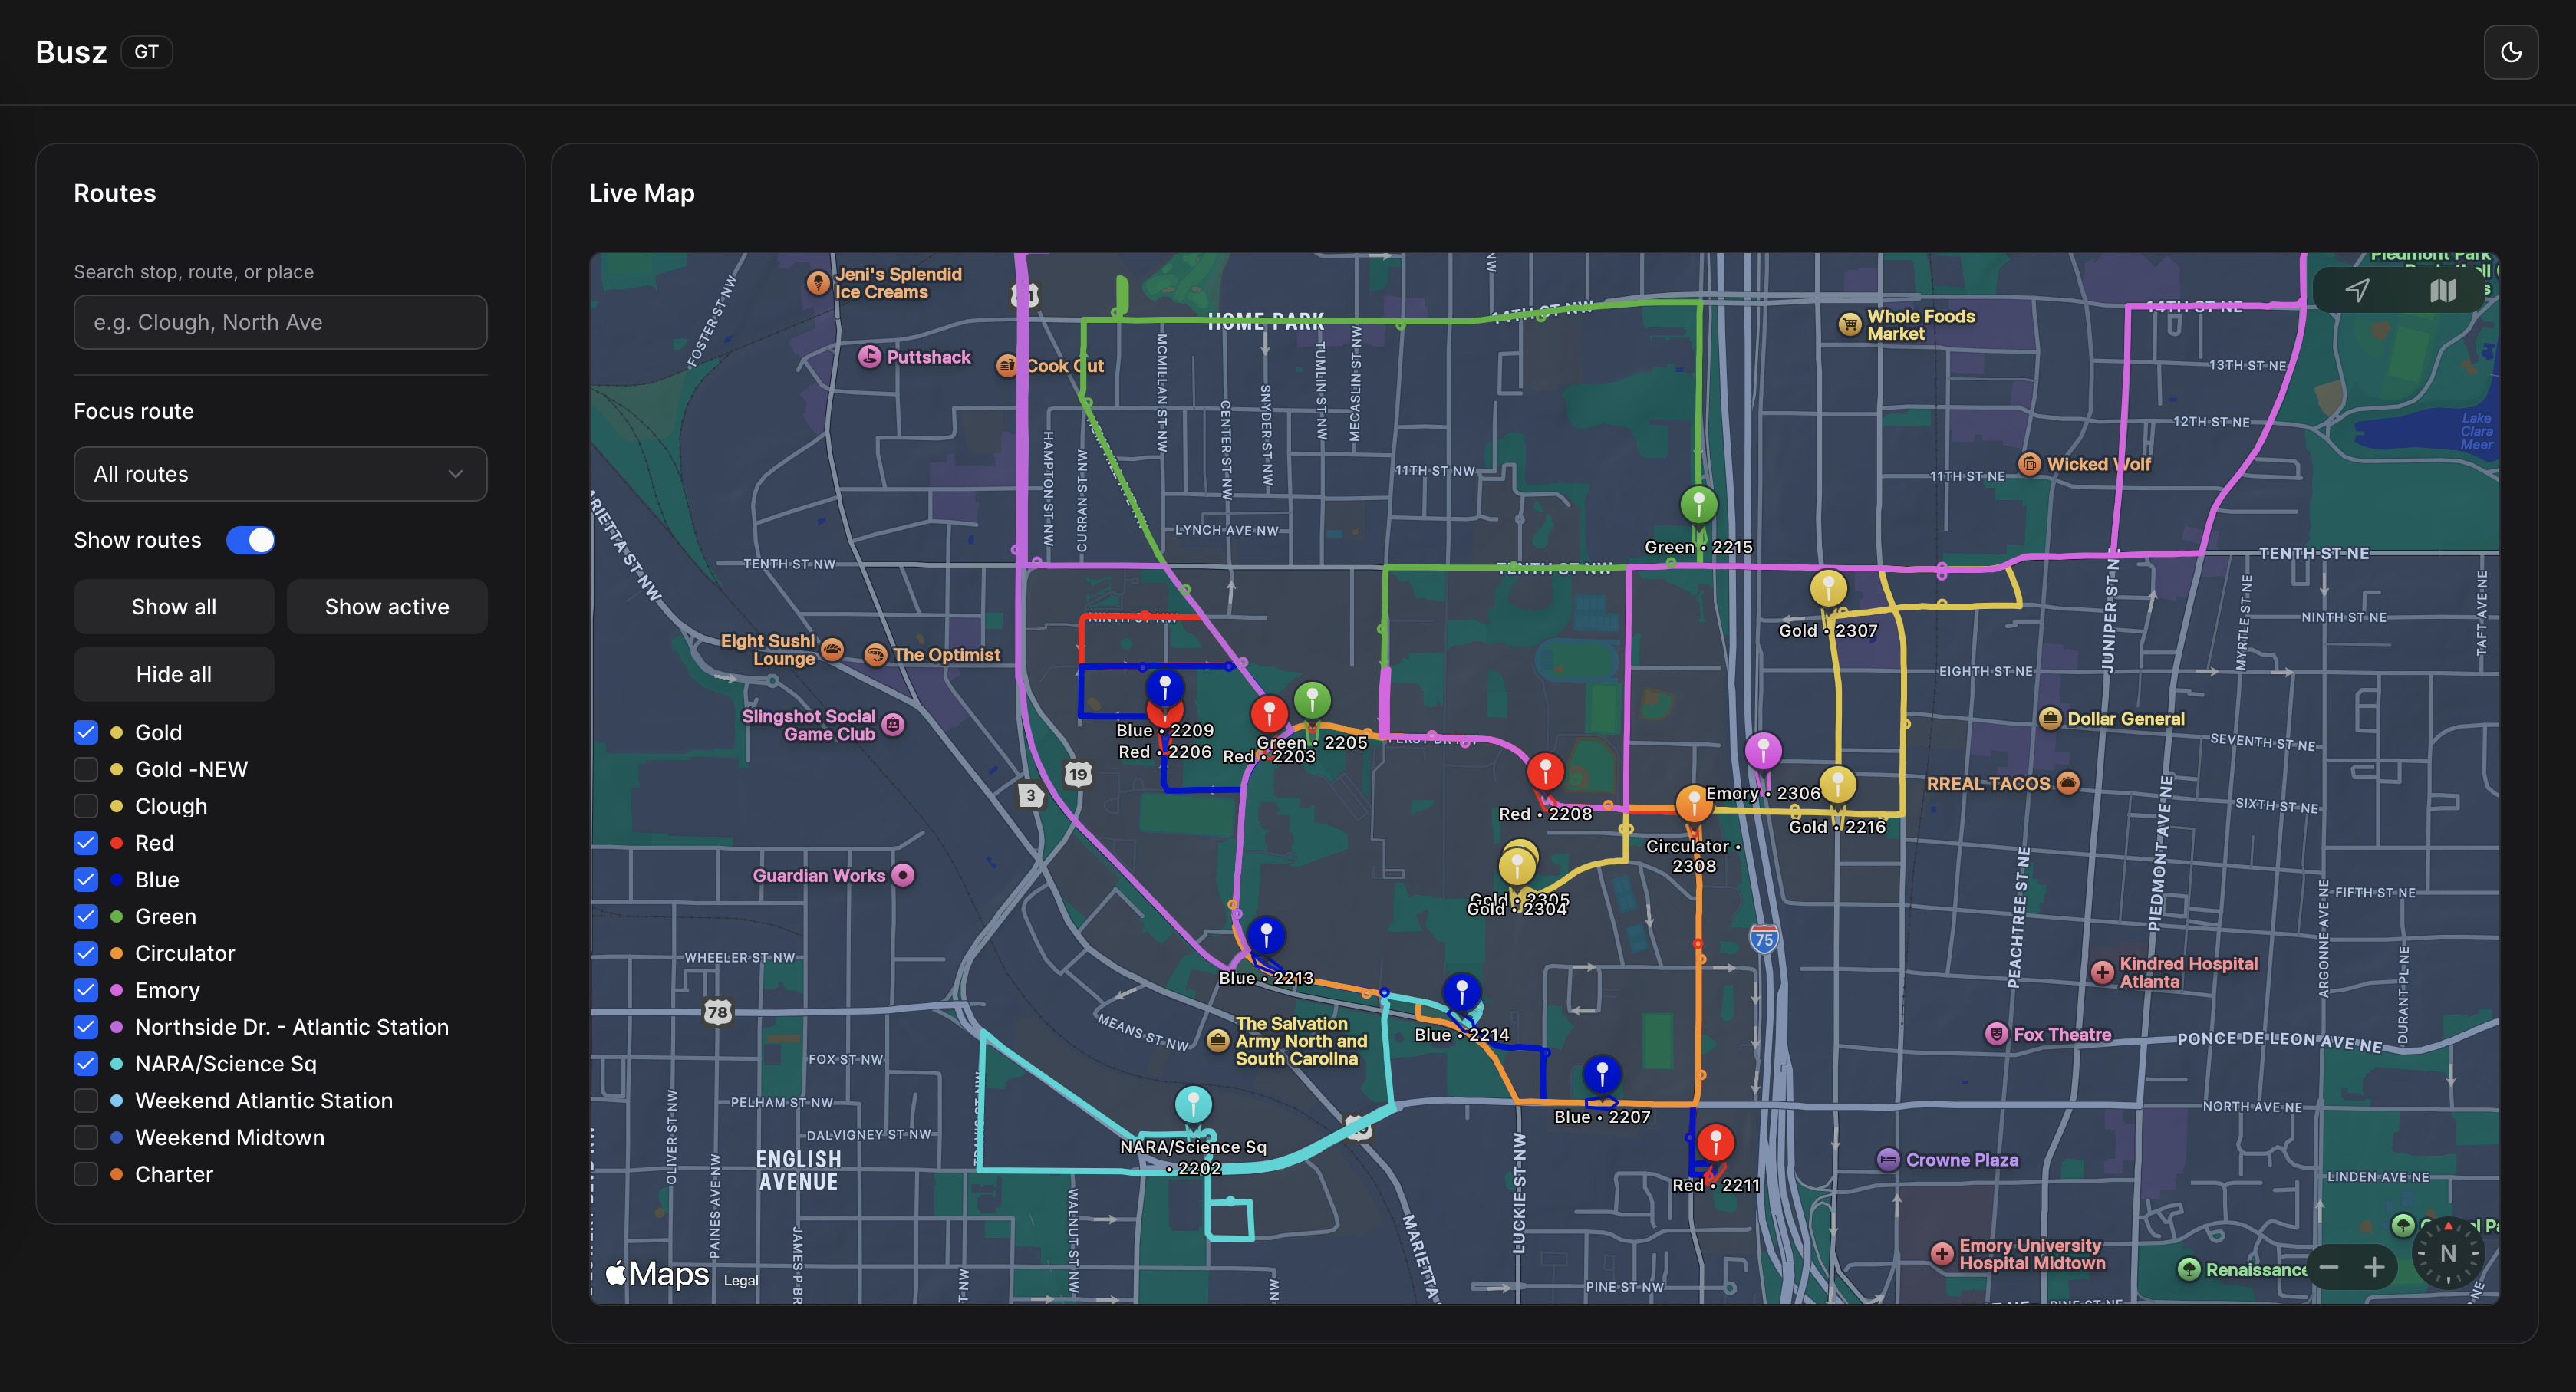
Task: Click the Show all button
Action: pos(173,607)
